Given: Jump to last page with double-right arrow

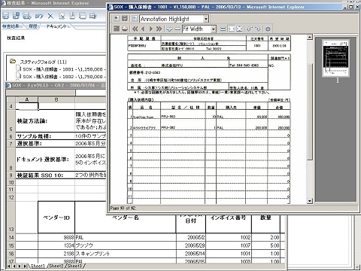Looking at the screenshot, I should (x=159, y=29).
